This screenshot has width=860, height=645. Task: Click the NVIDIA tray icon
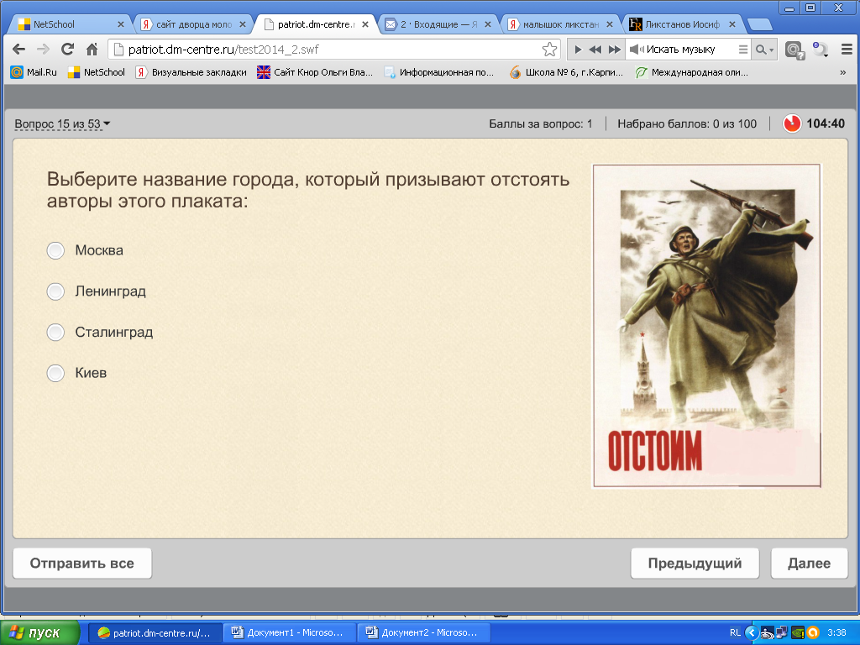click(x=798, y=633)
